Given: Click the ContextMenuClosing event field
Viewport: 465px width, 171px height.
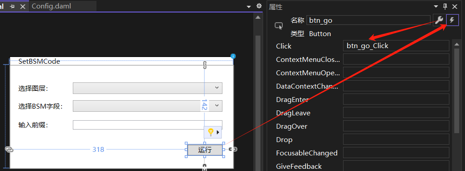Looking at the screenshot, I should (396, 59).
